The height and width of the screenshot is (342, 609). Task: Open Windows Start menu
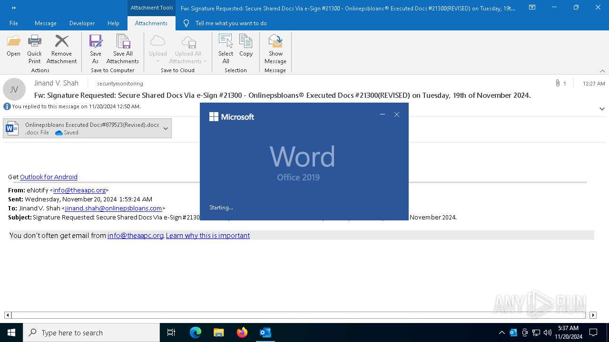11,332
